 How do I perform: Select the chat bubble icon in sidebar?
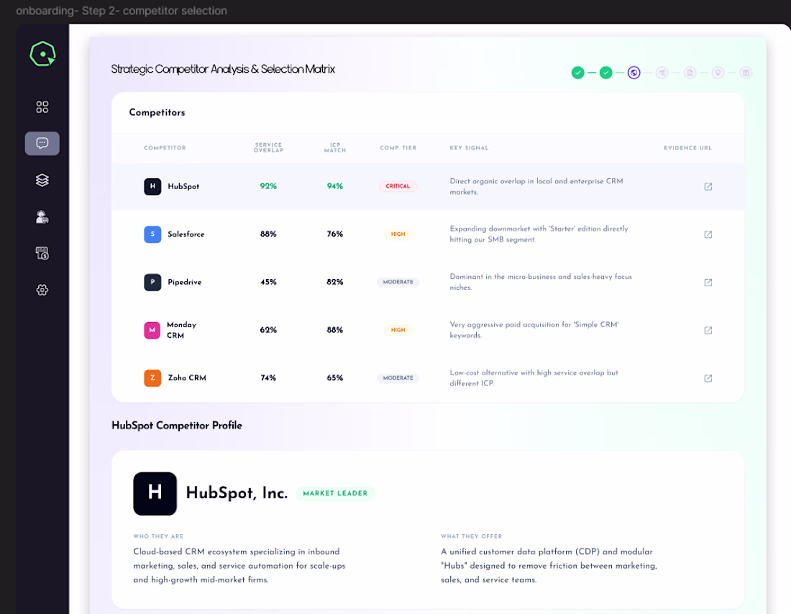point(42,143)
